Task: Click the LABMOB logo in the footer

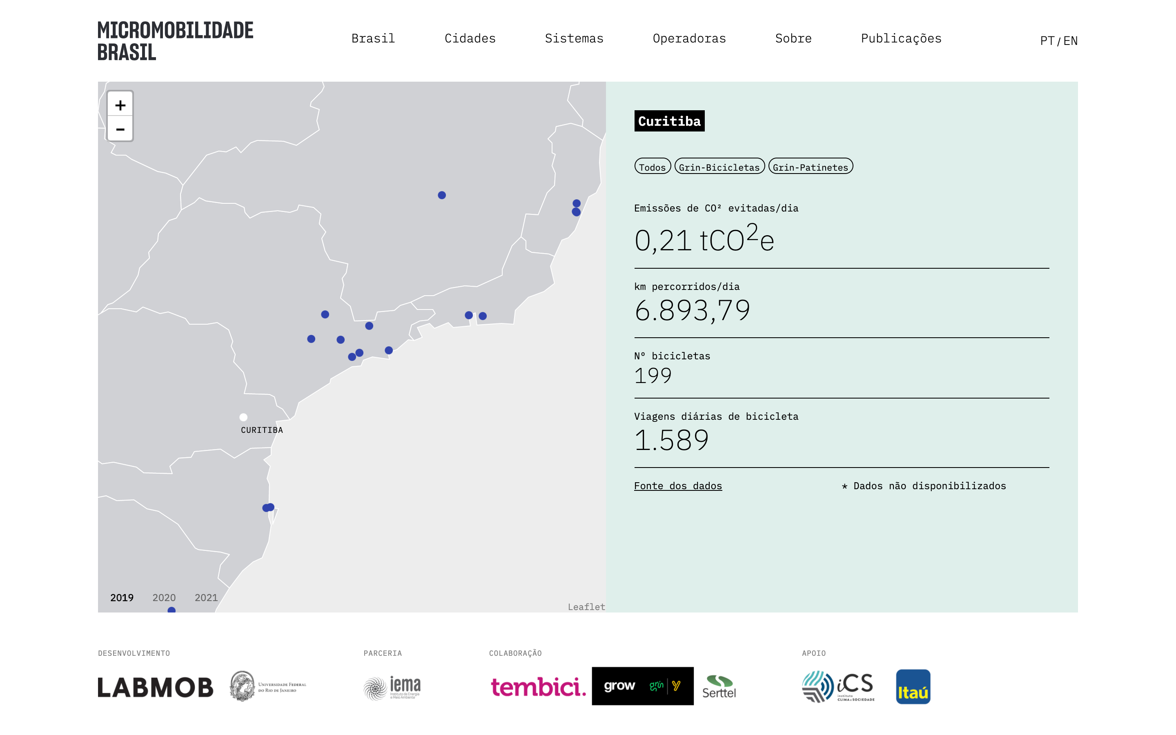Action: (156, 687)
